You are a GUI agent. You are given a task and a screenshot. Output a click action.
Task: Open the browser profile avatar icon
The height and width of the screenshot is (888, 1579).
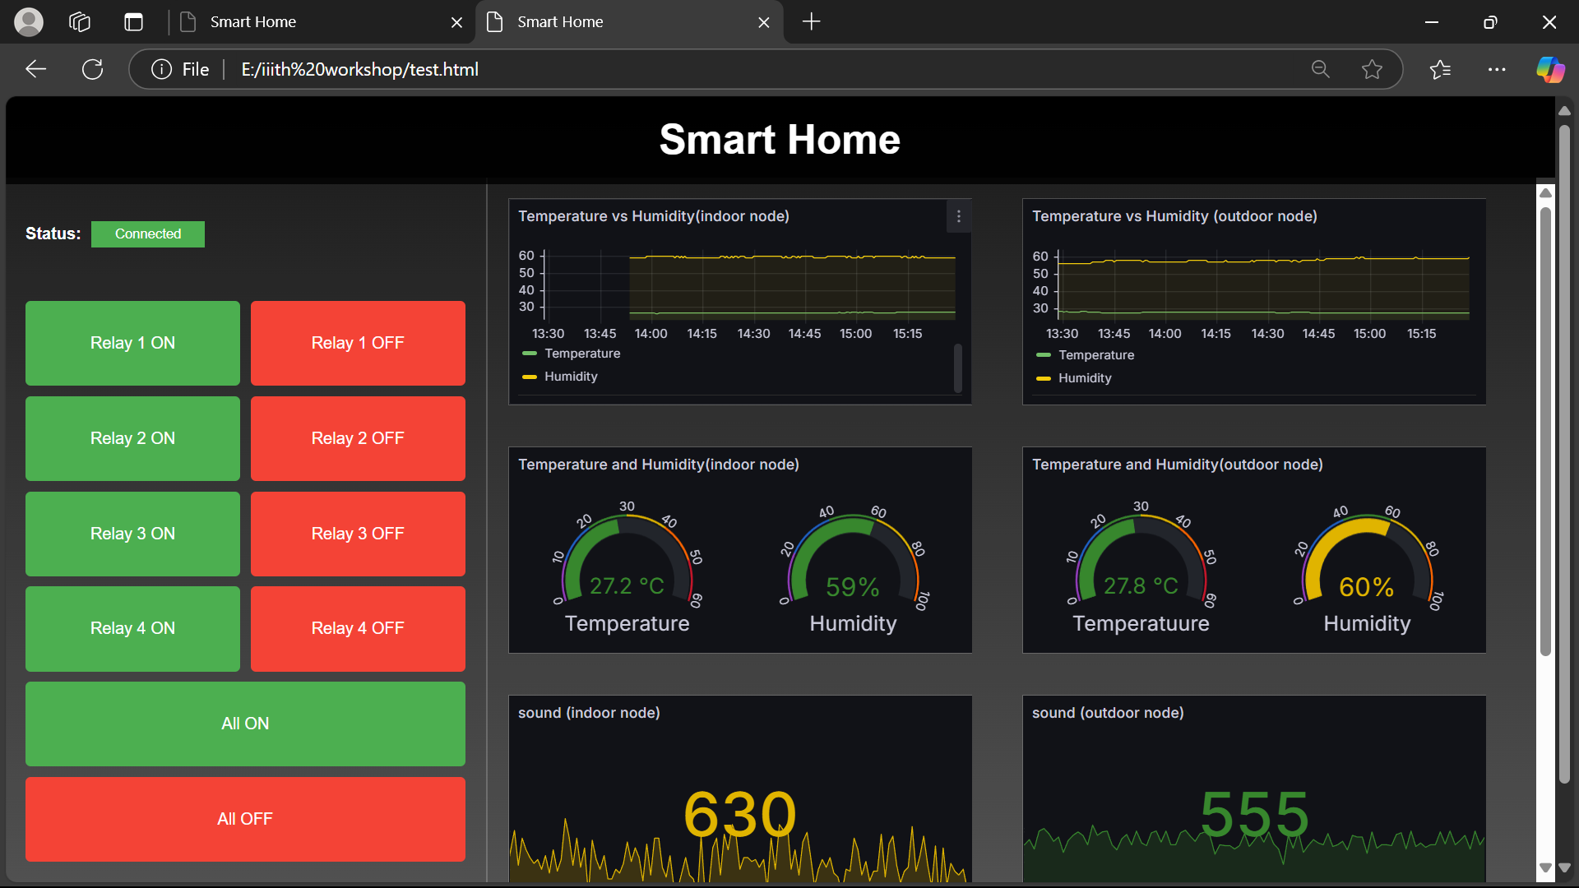(29, 22)
